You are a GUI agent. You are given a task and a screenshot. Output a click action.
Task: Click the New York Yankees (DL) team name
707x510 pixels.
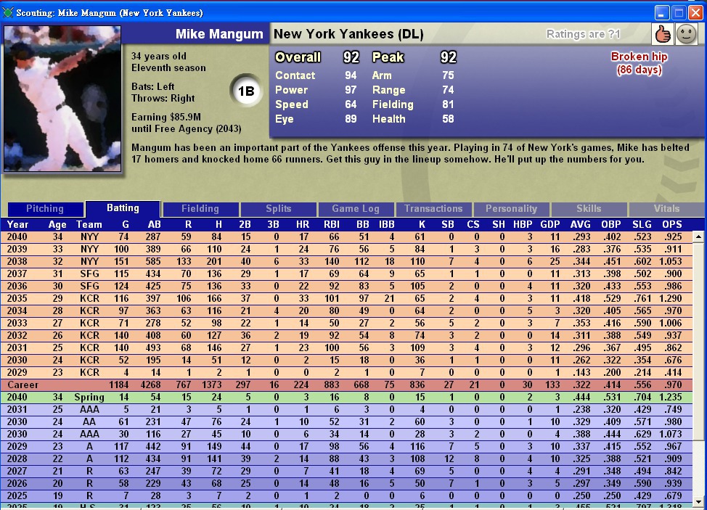tap(348, 34)
